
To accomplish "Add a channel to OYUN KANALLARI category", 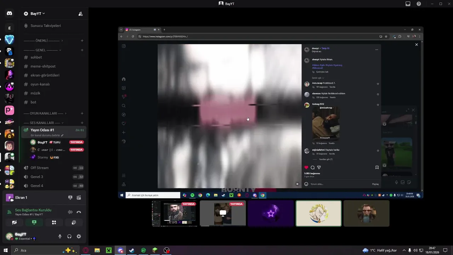I will pos(82,113).
